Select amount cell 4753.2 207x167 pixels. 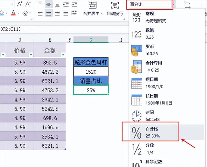pos(50,90)
